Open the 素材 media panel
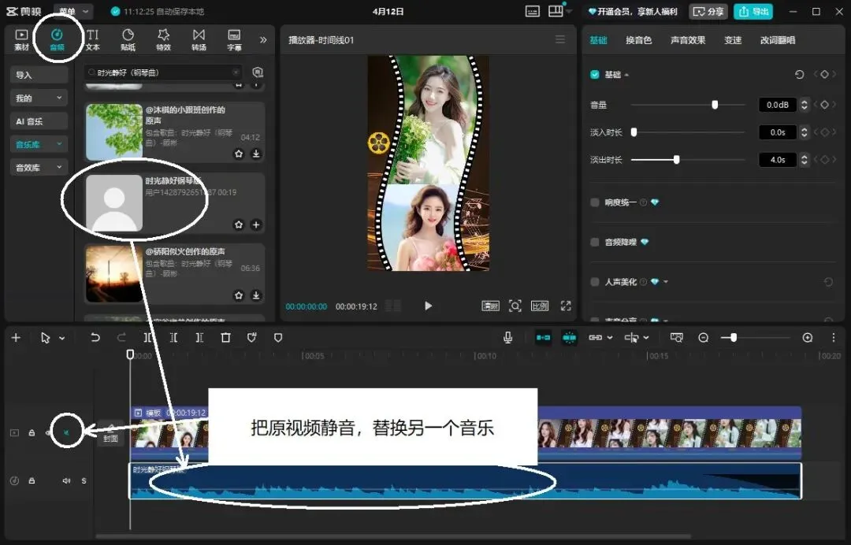851x545 pixels. pos(21,40)
